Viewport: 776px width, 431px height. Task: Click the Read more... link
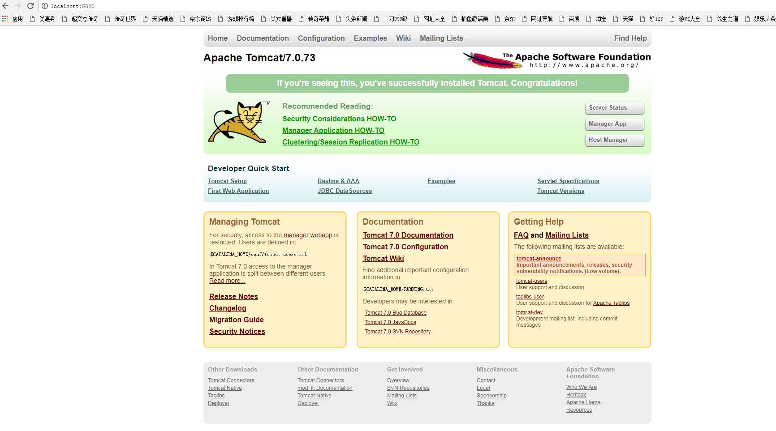point(227,281)
